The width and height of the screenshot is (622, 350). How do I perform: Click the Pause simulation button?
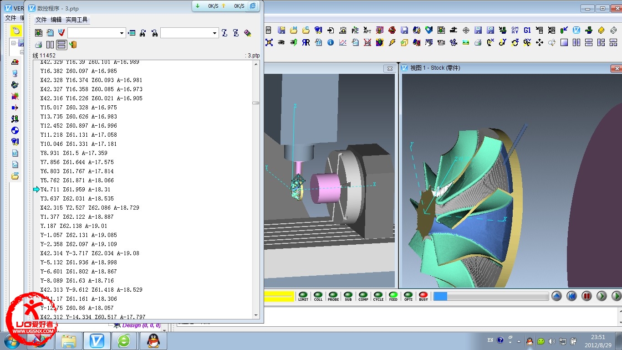[x=586, y=296]
